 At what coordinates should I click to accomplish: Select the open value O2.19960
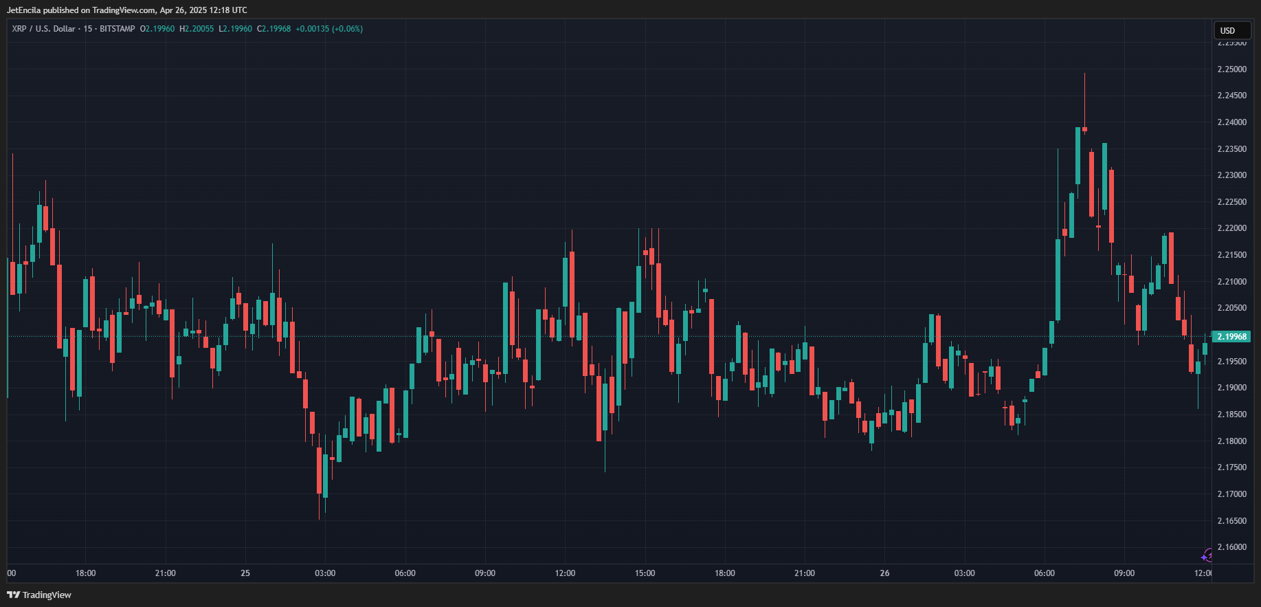(x=157, y=29)
